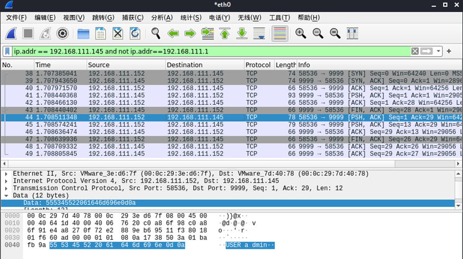Open capture options gear icon
Screen dimensions: 463x259
(x=62, y=33)
